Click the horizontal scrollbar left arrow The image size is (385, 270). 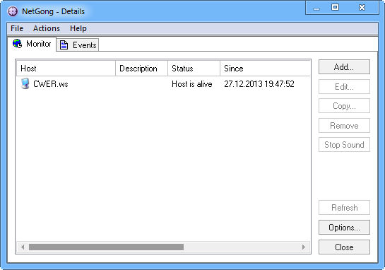pyautogui.click(x=23, y=247)
